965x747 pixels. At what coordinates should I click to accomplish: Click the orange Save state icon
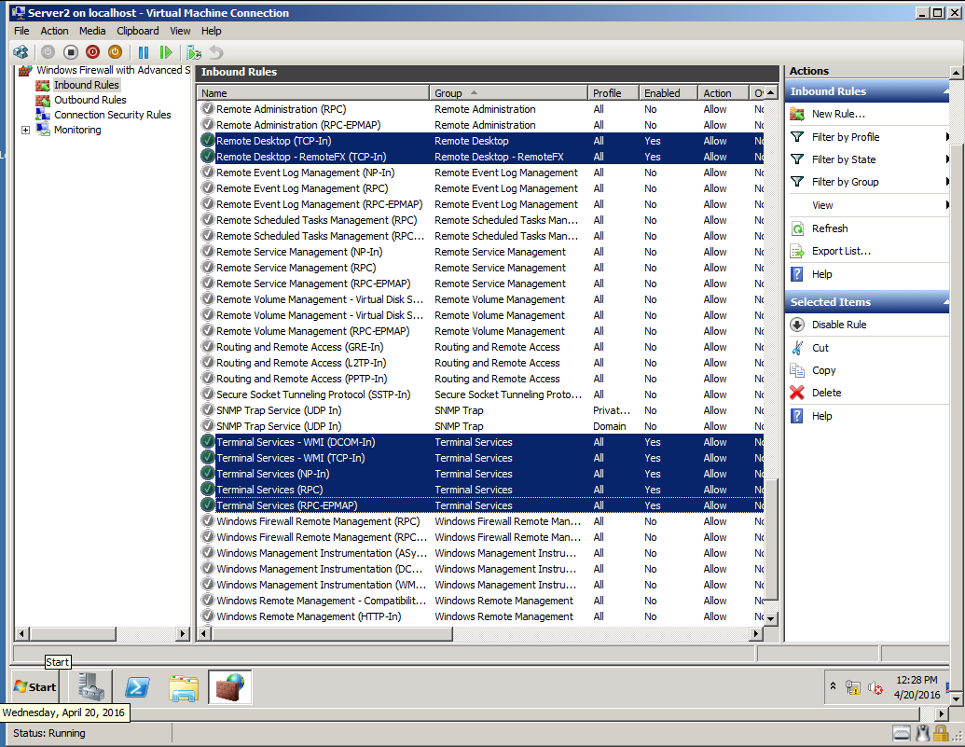pyautogui.click(x=115, y=52)
